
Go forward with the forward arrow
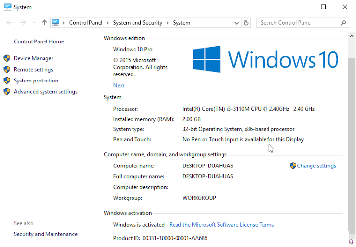click(x=23, y=22)
